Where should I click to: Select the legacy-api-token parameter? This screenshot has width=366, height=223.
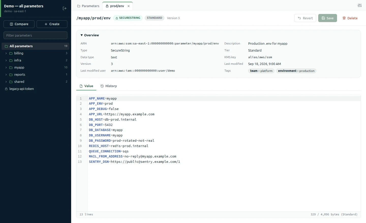[35, 89]
